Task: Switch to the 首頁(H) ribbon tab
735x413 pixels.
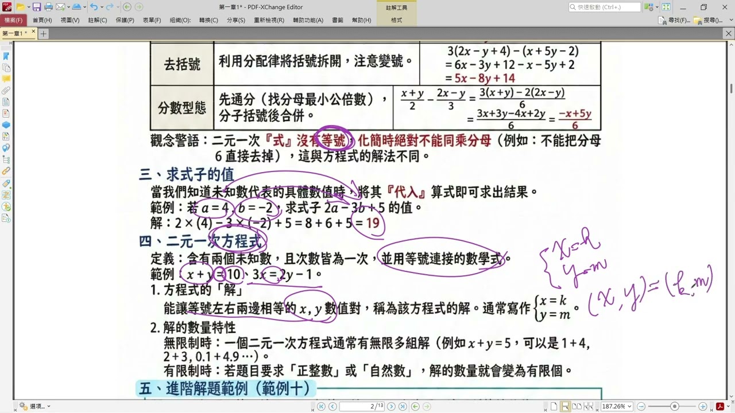Action: click(x=42, y=20)
